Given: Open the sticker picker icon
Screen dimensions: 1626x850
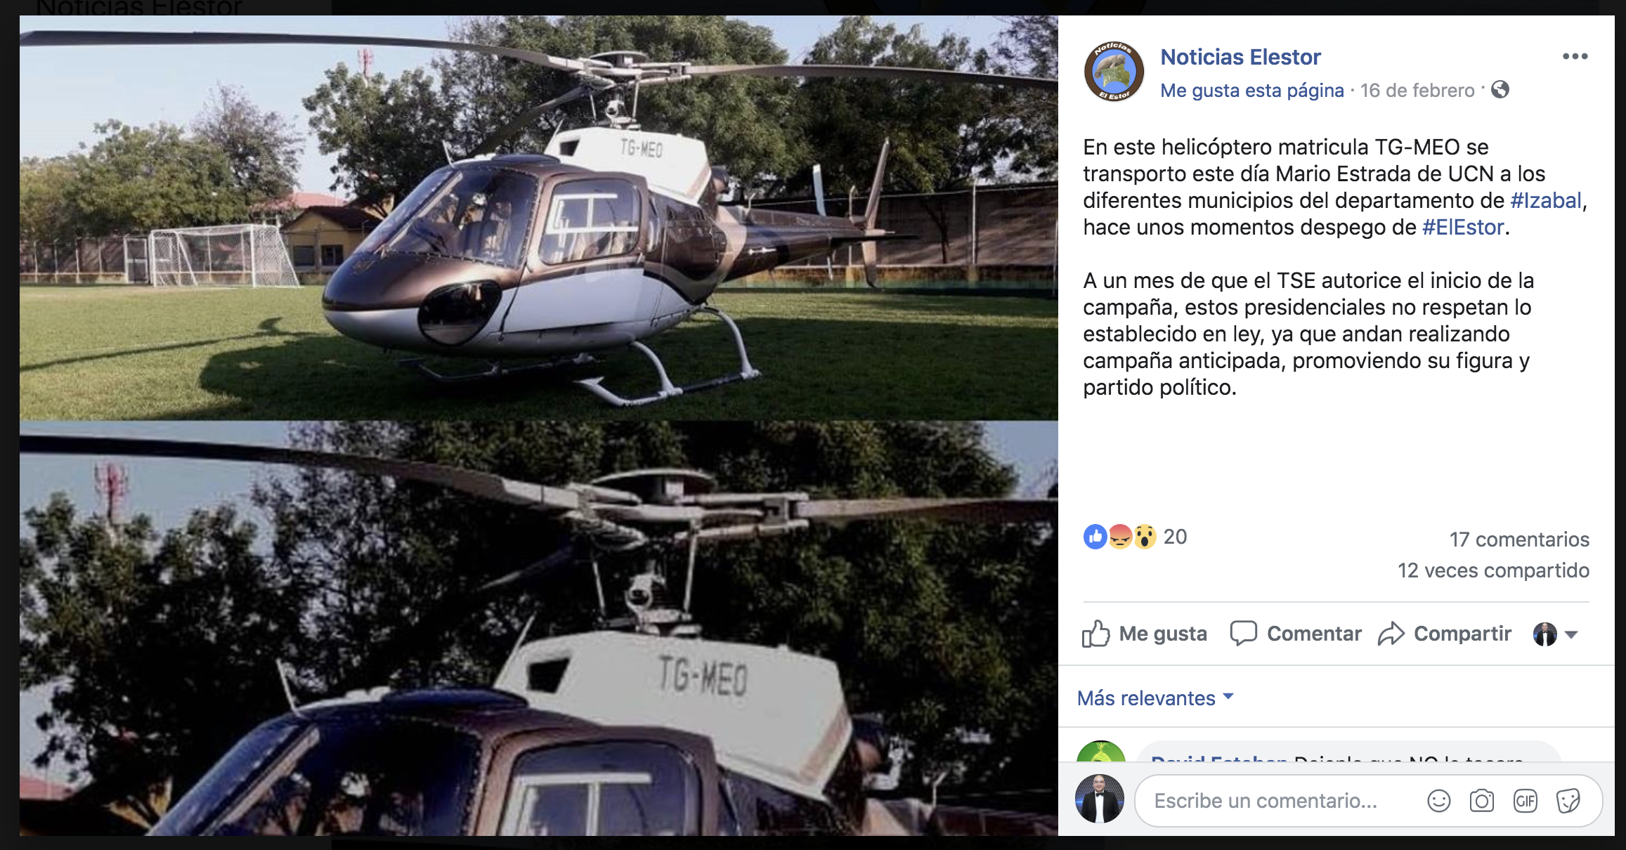Looking at the screenshot, I should point(1568,801).
